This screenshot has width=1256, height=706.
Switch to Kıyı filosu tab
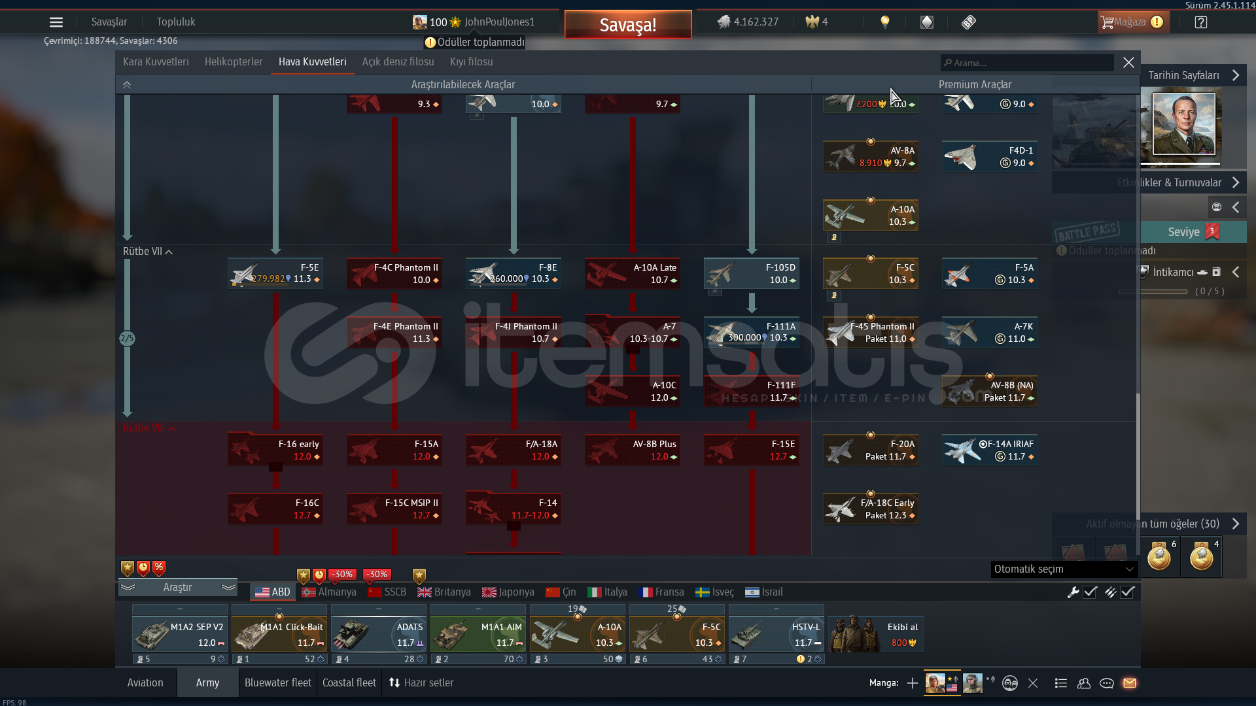(472, 62)
